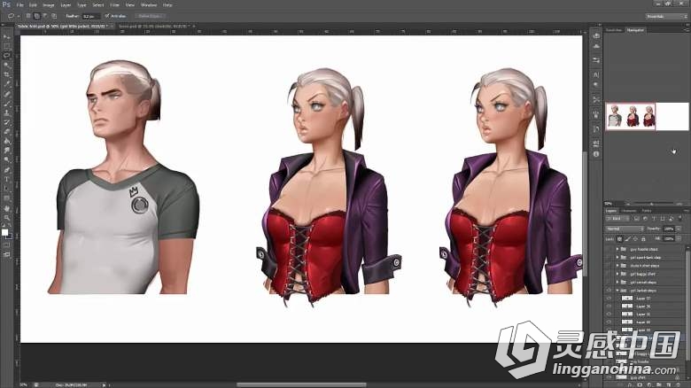Select the History Brush tool

(x=6, y=122)
